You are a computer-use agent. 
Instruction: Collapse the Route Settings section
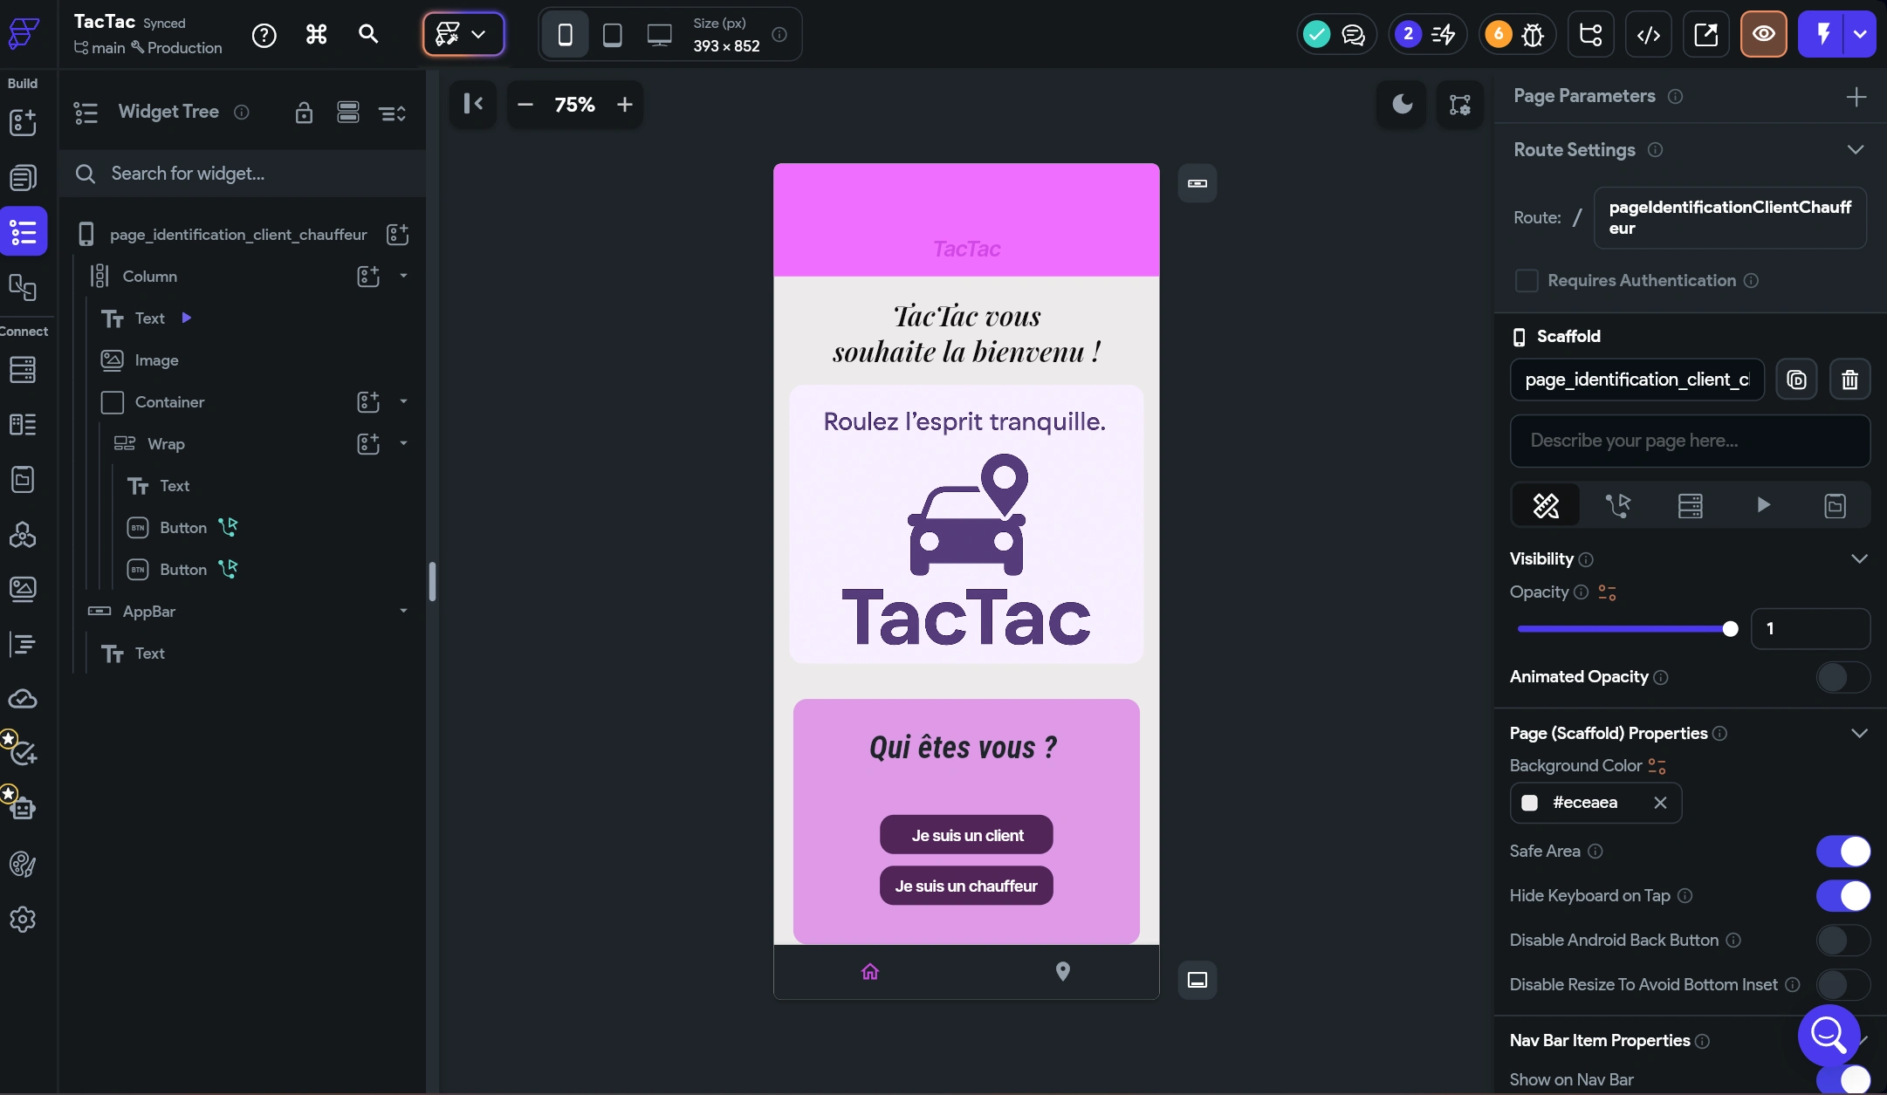click(x=1856, y=150)
